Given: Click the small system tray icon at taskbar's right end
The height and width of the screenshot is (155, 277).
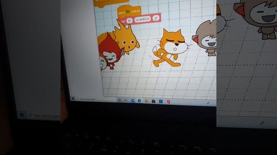Looking at the screenshot, I should pos(208,103).
